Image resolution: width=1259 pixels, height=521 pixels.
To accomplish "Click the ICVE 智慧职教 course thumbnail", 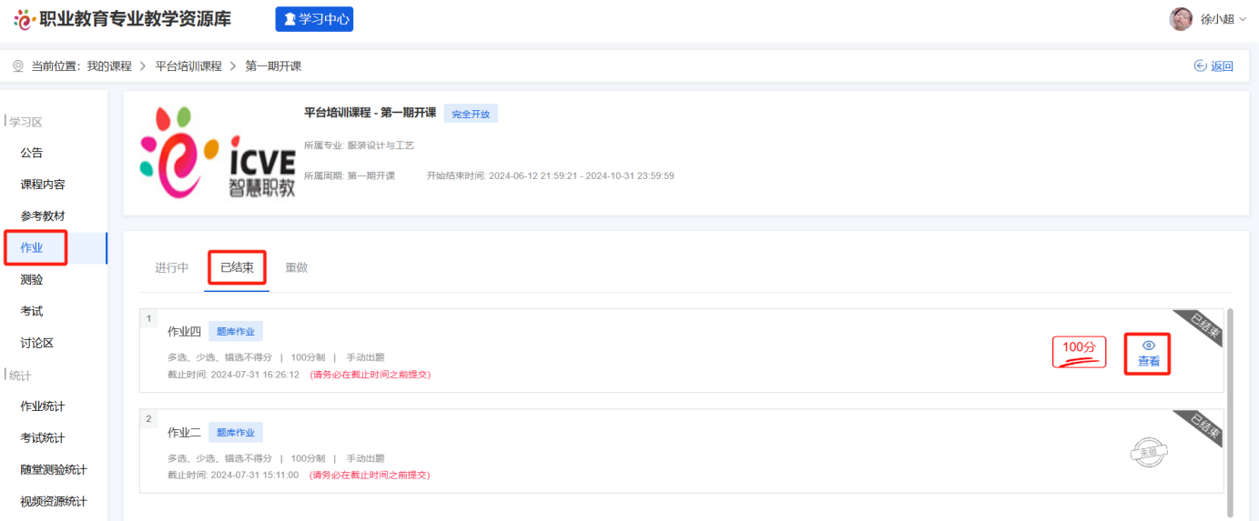I will (x=217, y=154).
